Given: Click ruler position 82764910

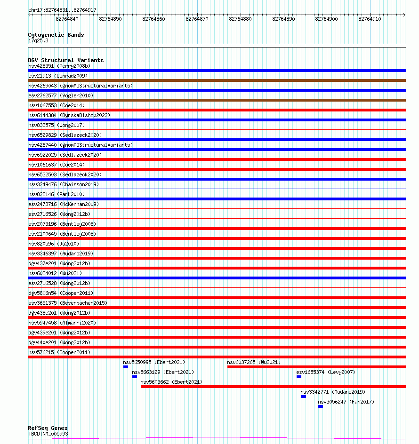Looking at the screenshot, I should 370,19.
